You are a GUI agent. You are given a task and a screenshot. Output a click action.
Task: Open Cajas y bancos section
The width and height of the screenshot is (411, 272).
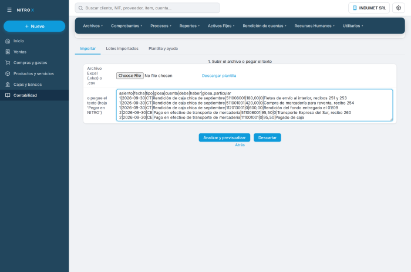tap(34, 85)
